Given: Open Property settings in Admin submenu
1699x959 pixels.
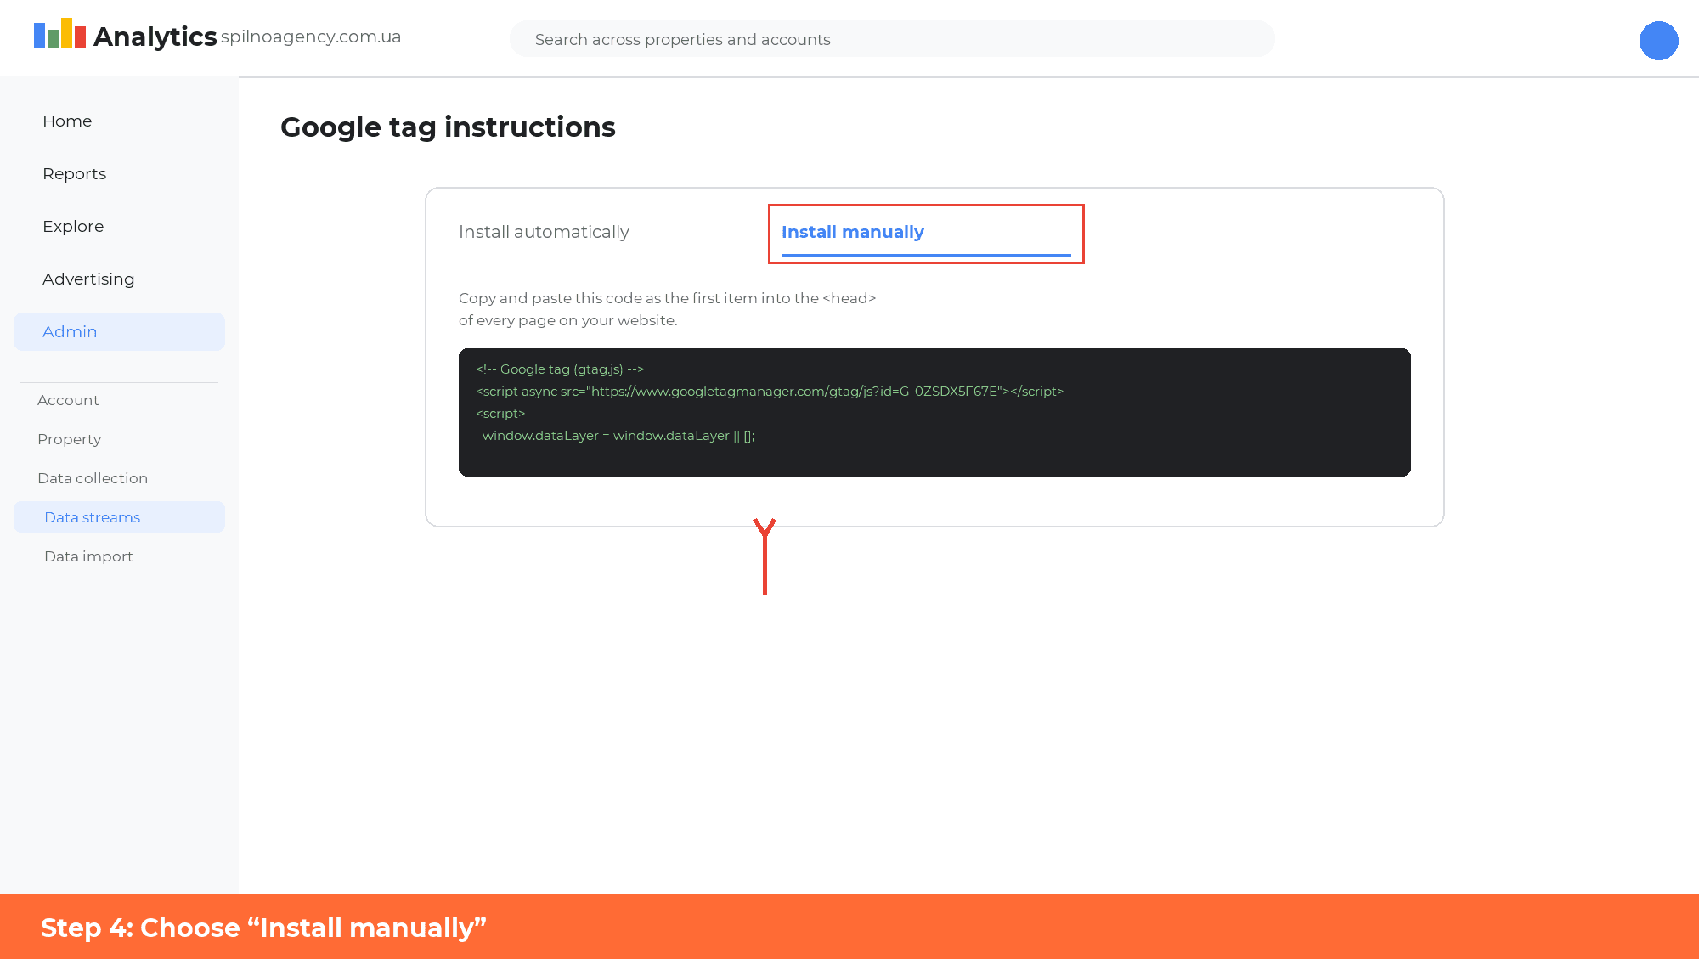Looking at the screenshot, I should click(69, 439).
